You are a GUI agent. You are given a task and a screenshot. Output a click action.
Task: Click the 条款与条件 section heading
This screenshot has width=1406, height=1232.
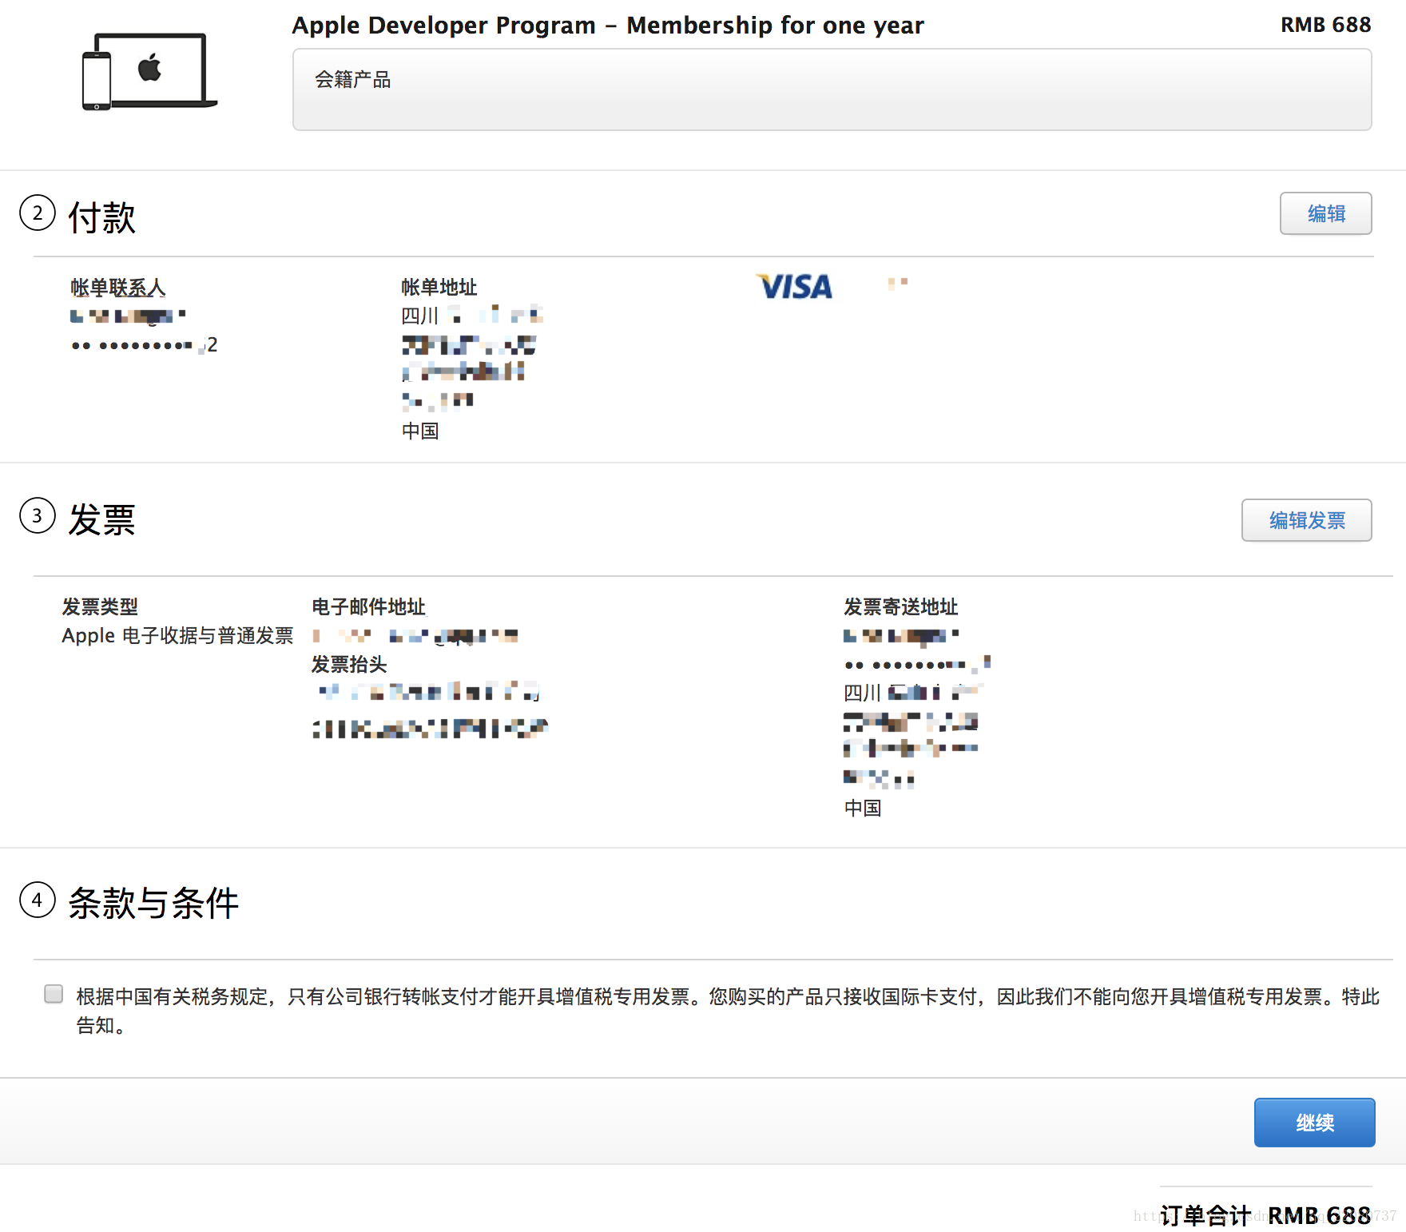153,903
